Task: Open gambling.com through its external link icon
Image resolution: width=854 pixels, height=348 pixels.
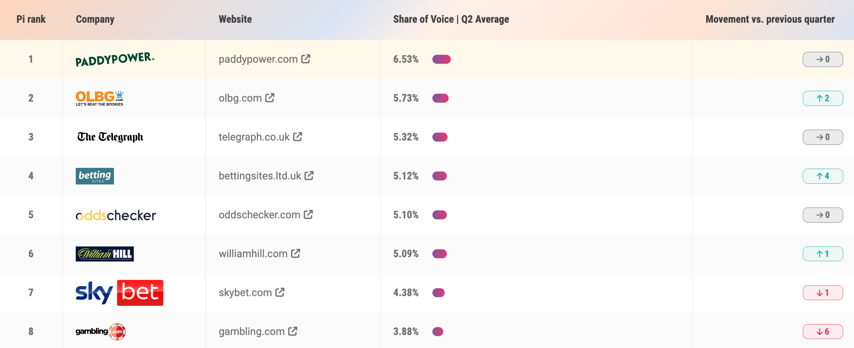Action: tap(294, 331)
